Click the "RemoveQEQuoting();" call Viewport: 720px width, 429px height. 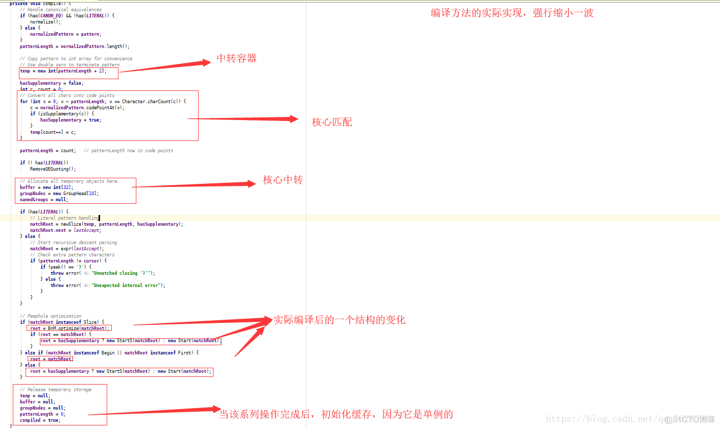click(x=53, y=169)
